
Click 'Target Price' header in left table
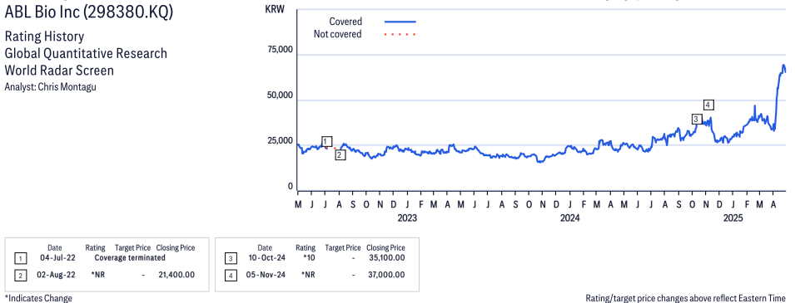click(x=133, y=248)
